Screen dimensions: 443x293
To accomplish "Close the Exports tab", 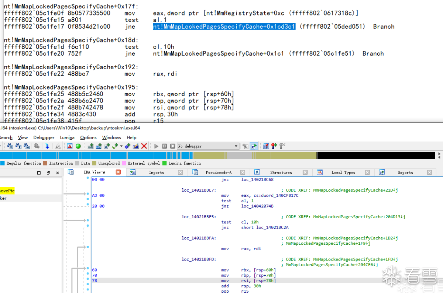I will tap(429, 172).
